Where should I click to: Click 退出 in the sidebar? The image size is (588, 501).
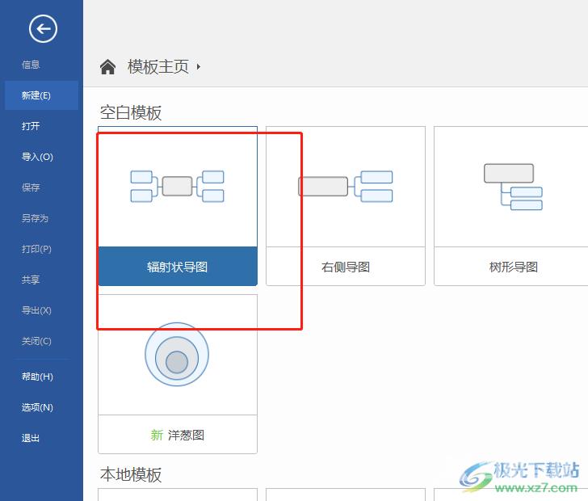pos(31,438)
